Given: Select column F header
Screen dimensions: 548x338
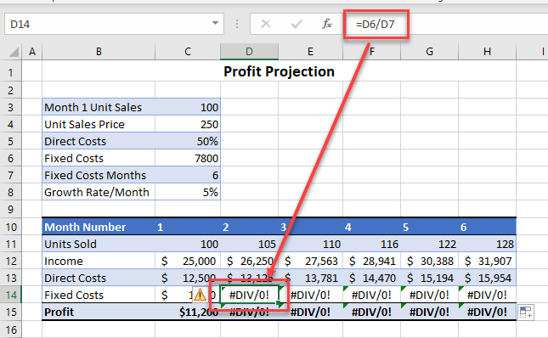Looking at the screenshot, I should pyautogui.click(x=372, y=52).
